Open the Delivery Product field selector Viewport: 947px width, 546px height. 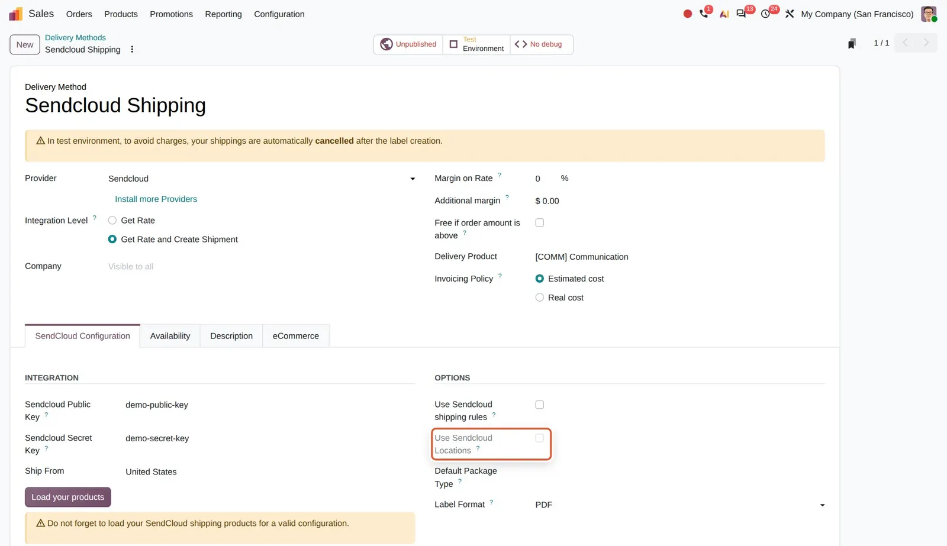point(679,257)
